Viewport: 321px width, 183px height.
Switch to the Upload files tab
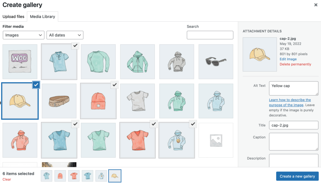point(13,16)
